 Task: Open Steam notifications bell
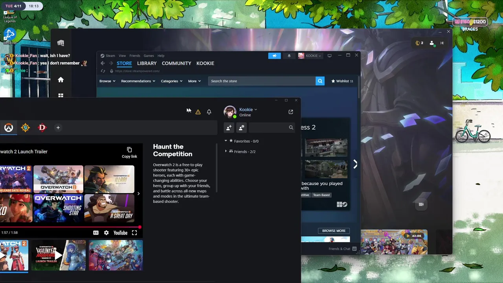coord(289,56)
